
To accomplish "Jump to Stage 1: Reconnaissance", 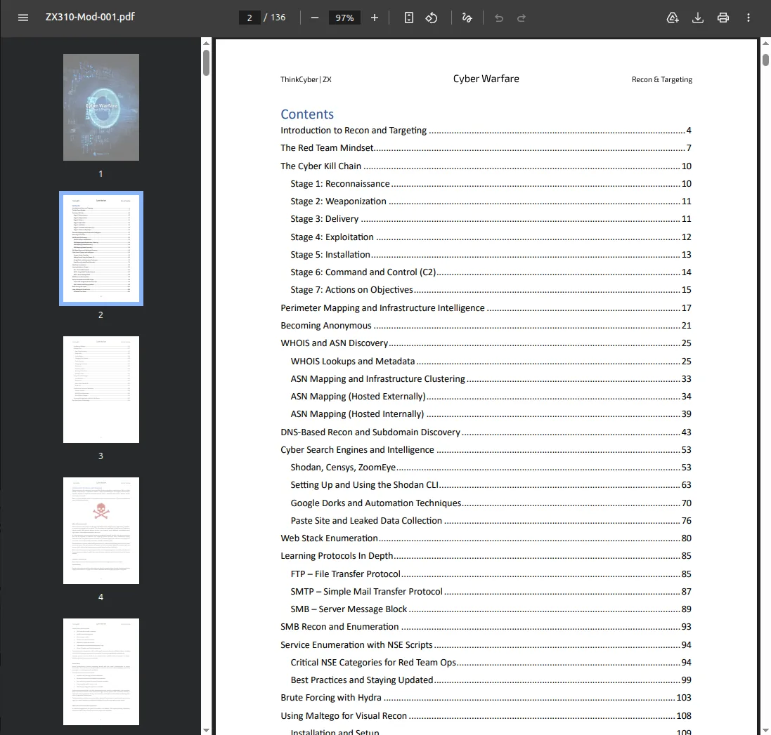I will 491,184.
